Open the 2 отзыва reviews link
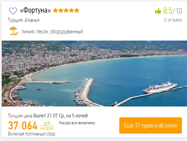The height and width of the screenshot is (141, 187). (173, 20)
